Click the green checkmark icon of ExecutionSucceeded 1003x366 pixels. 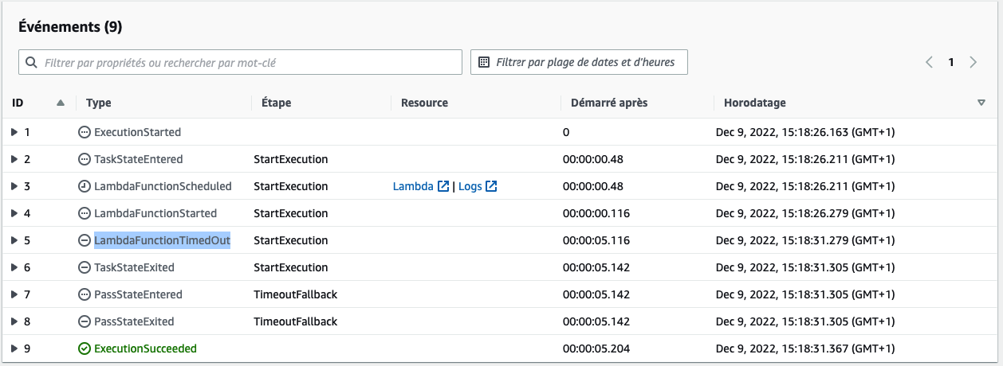pyautogui.click(x=85, y=348)
